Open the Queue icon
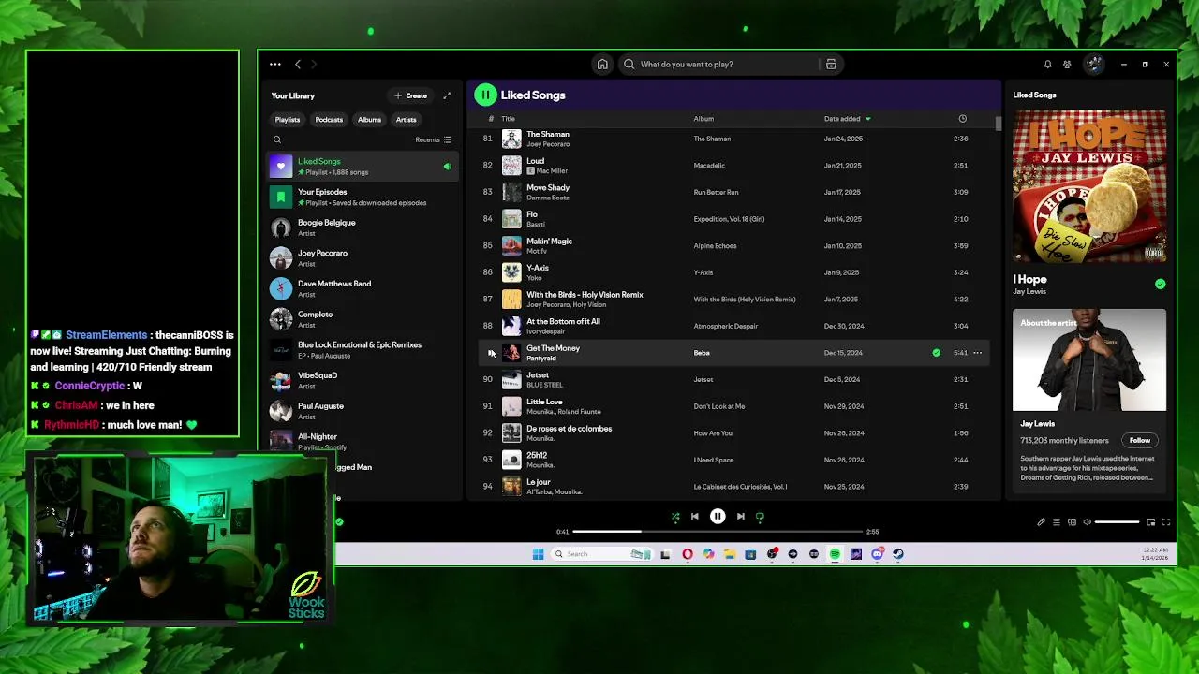Viewport: 1199px width, 674px height. [1057, 522]
